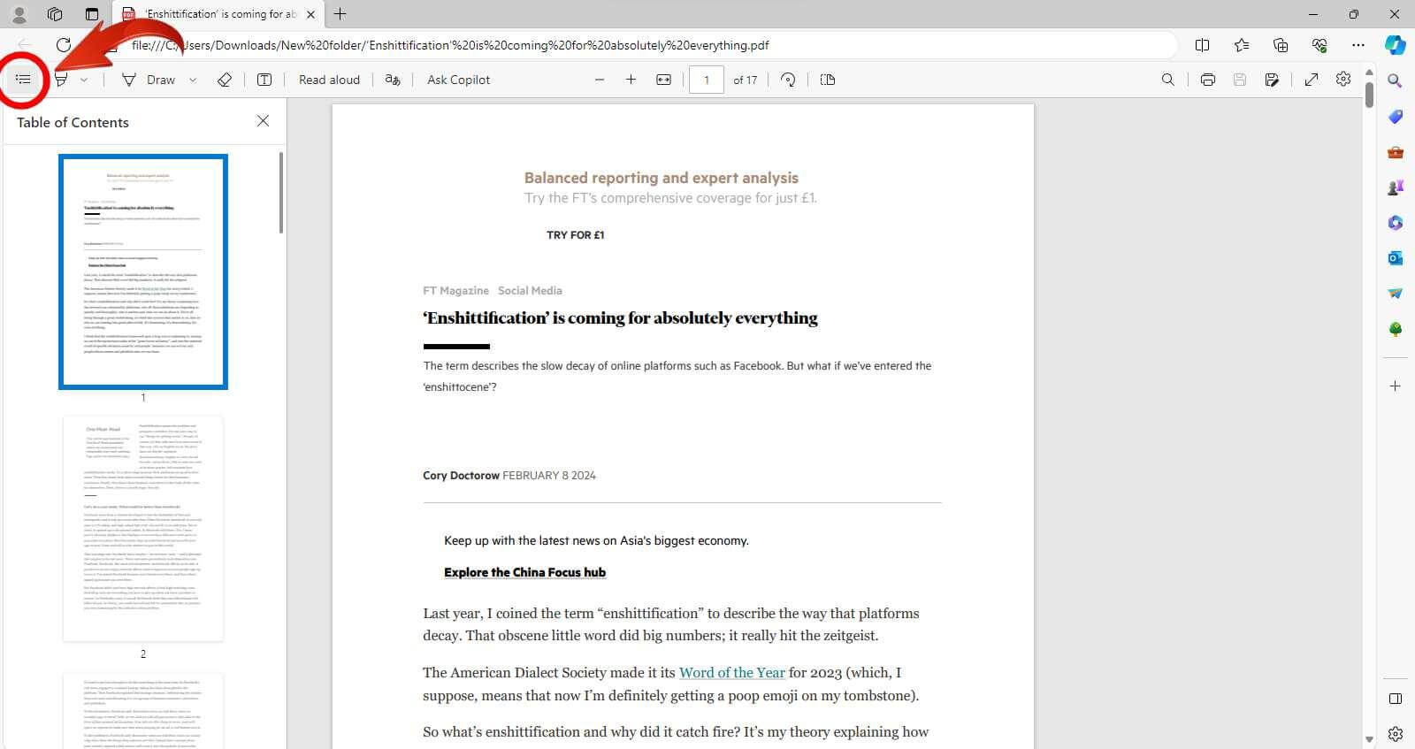
Task: Open the profile menu
Action: click(x=19, y=14)
